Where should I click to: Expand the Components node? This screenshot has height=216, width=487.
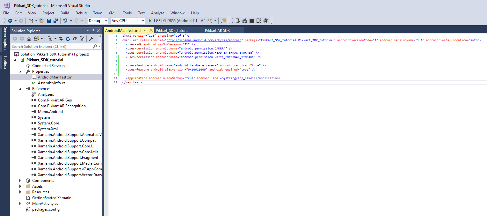pyautogui.click(x=20, y=181)
